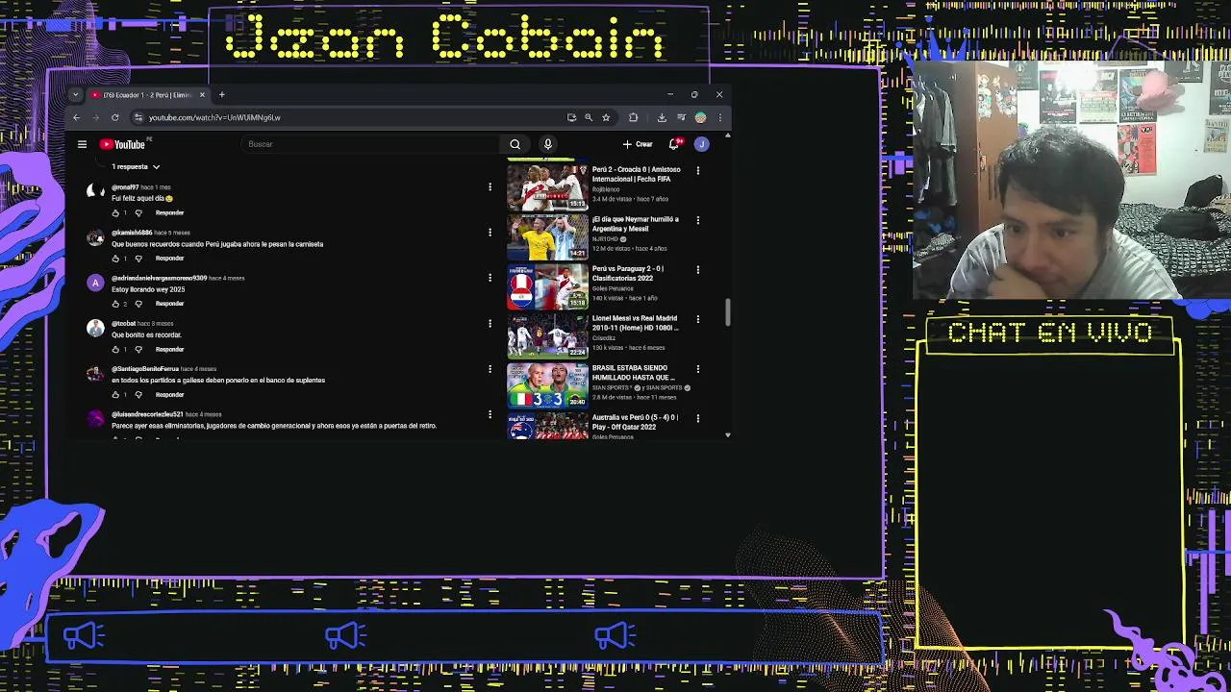The height and width of the screenshot is (692, 1231).
Task: Dislike the comment by @ronal97
Action: pos(138,212)
